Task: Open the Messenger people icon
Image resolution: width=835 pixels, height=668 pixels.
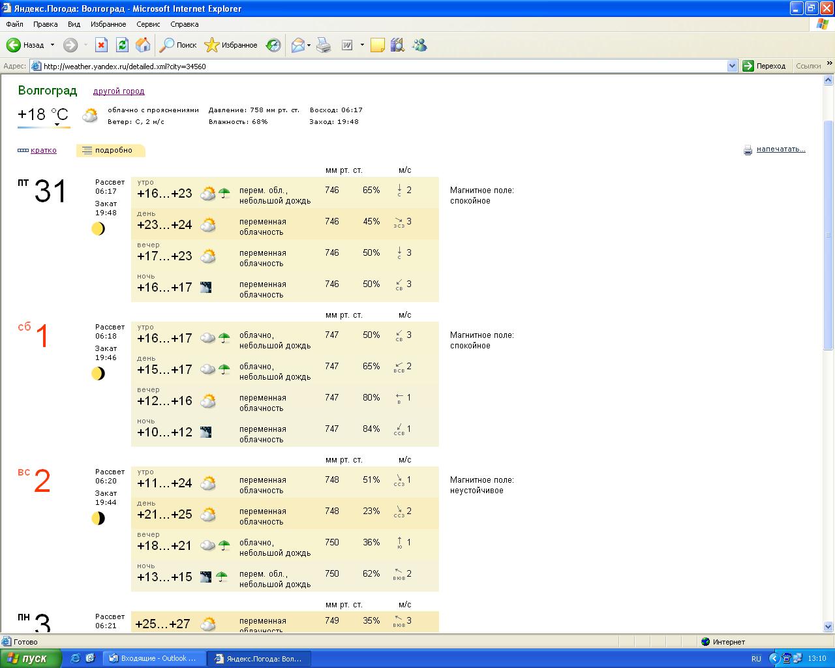Action: [x=419, y=45]
